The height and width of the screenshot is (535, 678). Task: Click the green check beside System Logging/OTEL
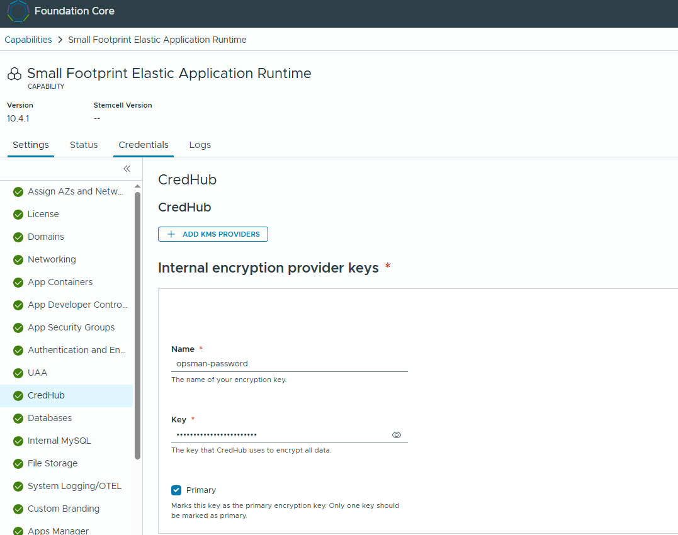click(18, 486)
